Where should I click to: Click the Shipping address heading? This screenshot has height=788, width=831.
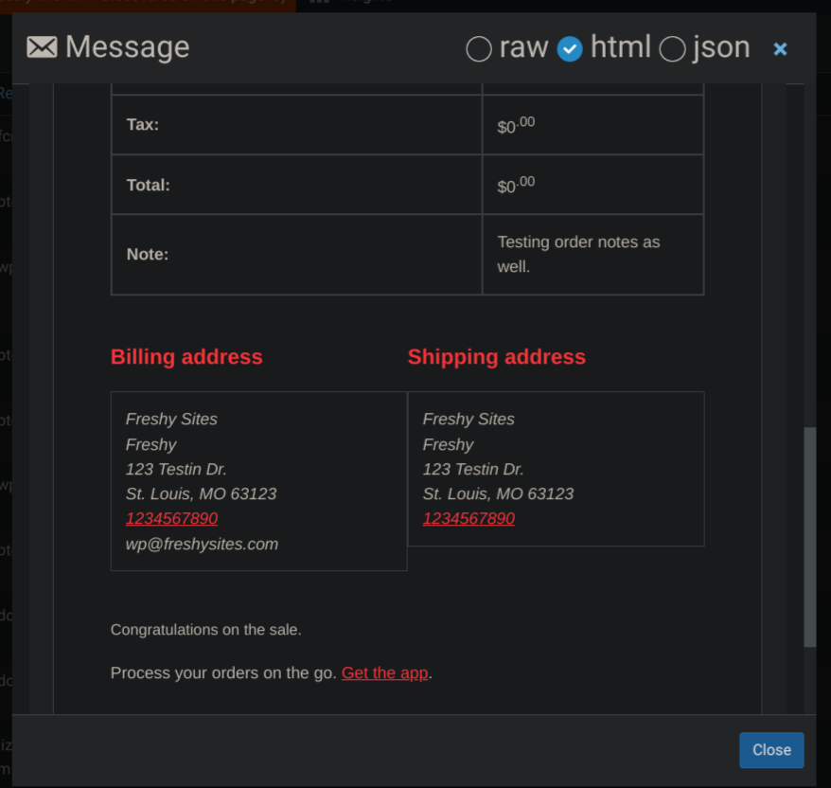pyautogui.click(x=496, y=357)
